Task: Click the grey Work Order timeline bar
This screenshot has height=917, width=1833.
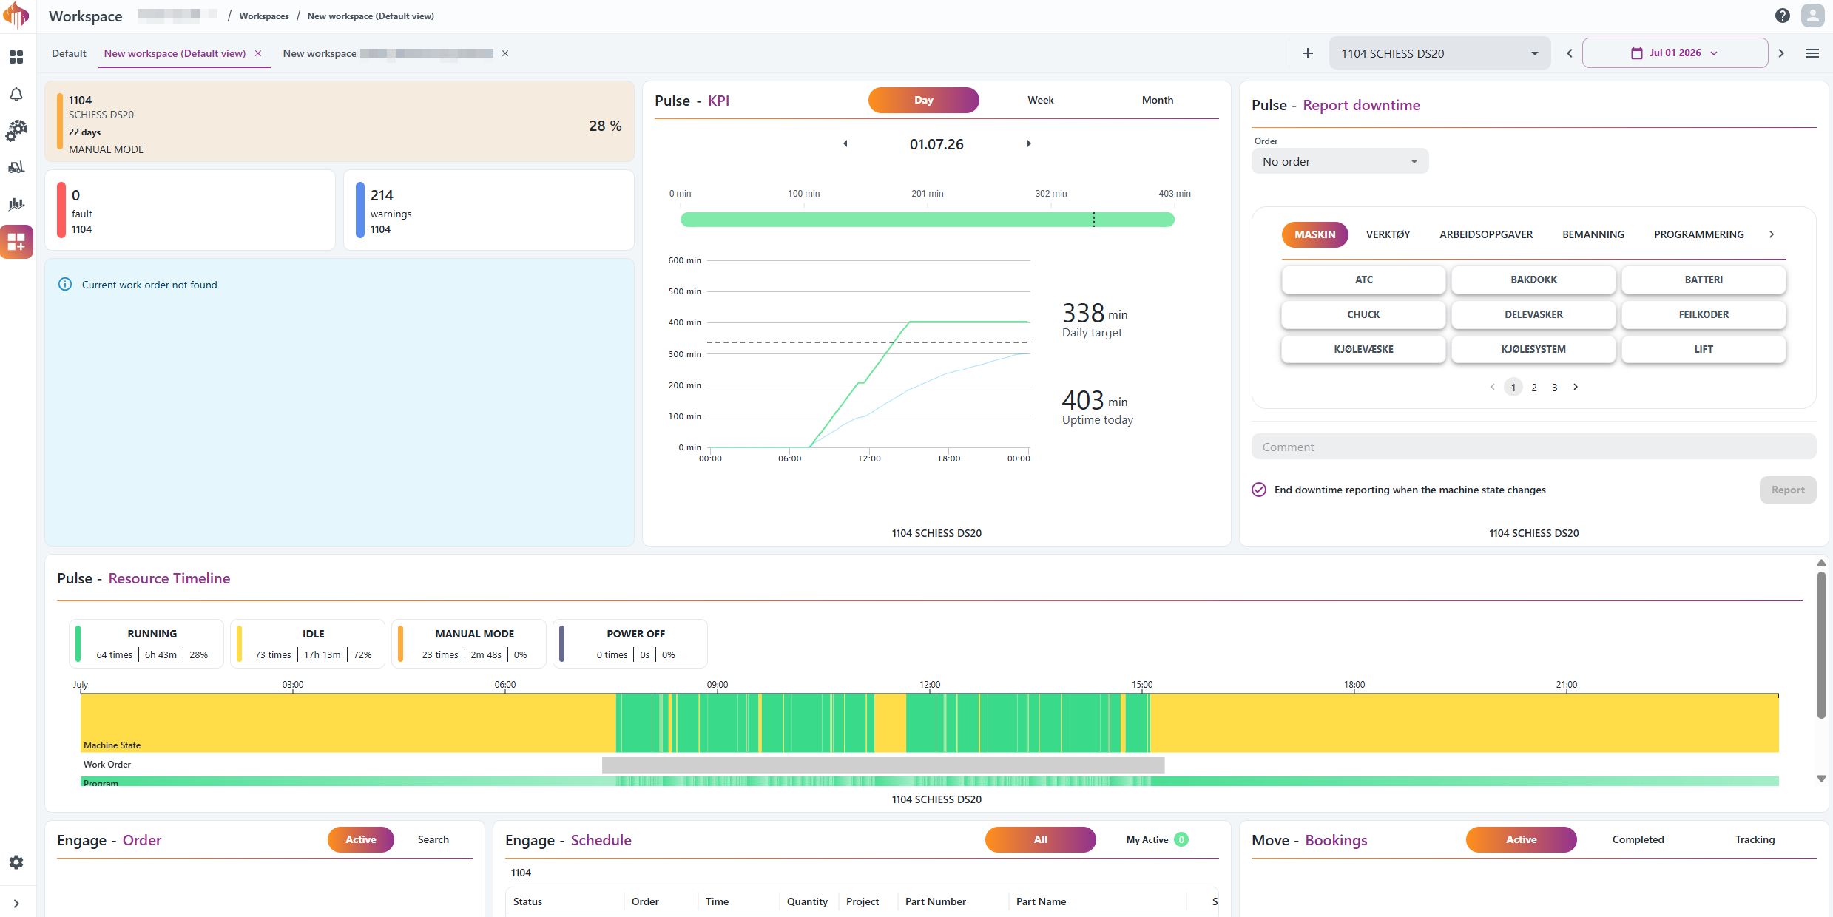Action: coord(883,765)
